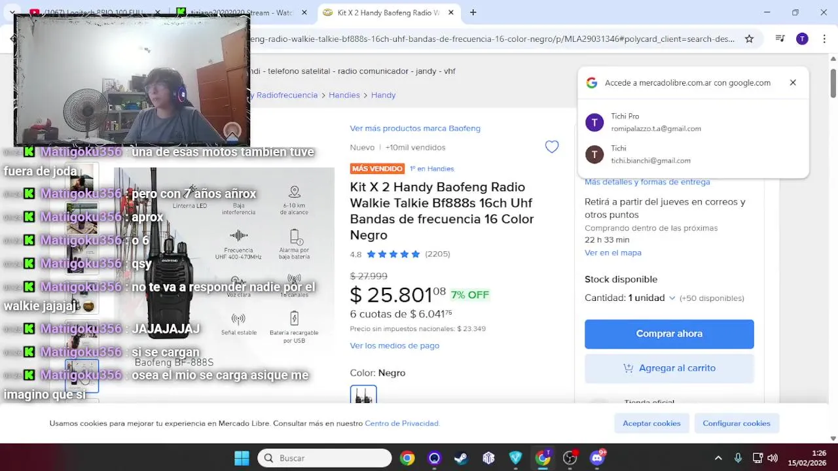Open the Handies breadcrumb

tap(344, 95)
